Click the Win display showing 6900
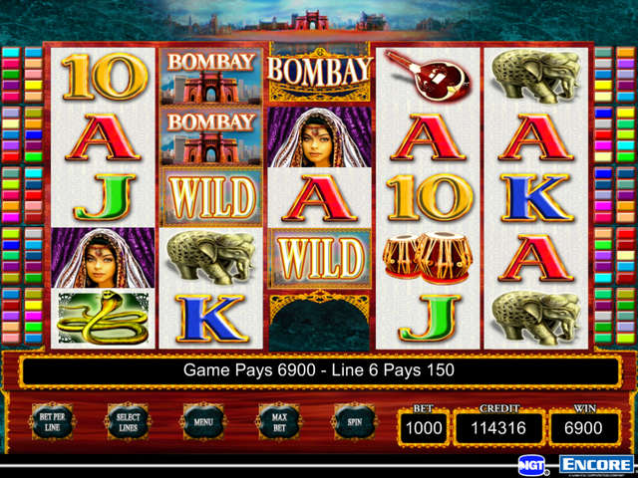 pos(584,428)
